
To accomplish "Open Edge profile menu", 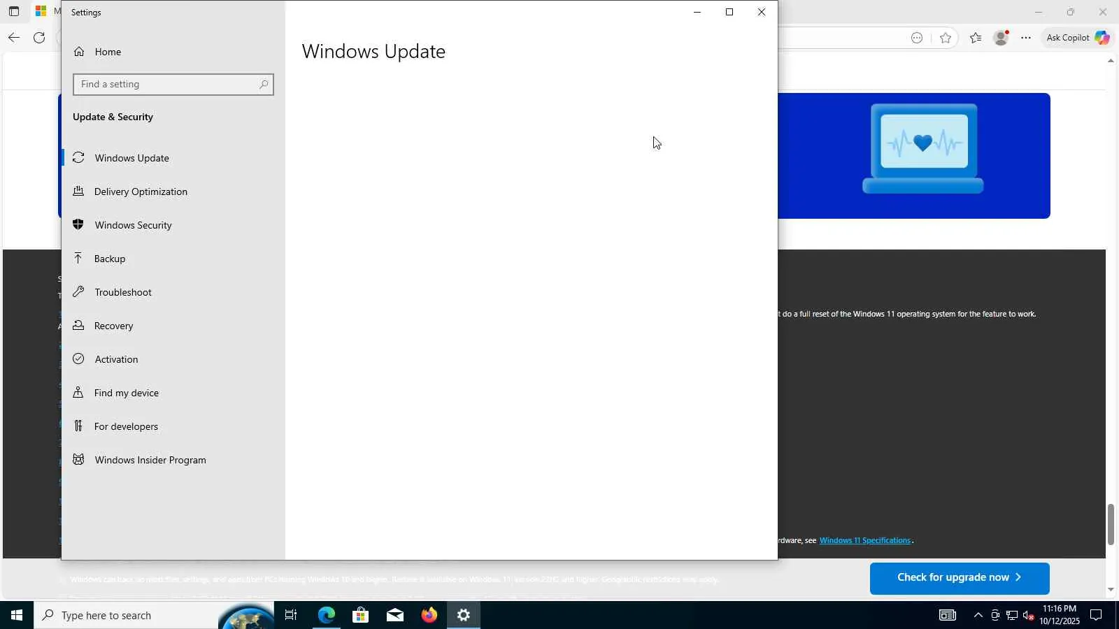I will tap(1002, 38).
